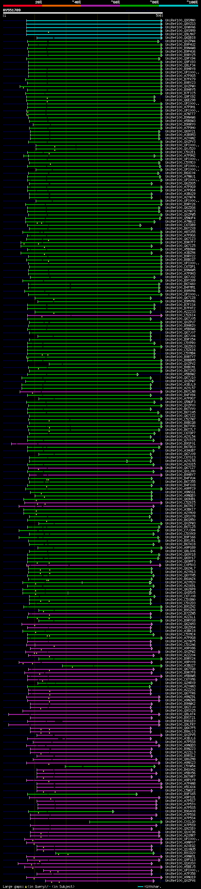Viewport: 201px width, 889px height.
Task: Open hit UniRef100_A2YL55
Action: pos(180,461)
